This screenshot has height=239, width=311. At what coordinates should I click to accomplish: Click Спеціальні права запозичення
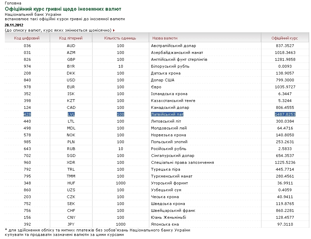click(182, 162)
